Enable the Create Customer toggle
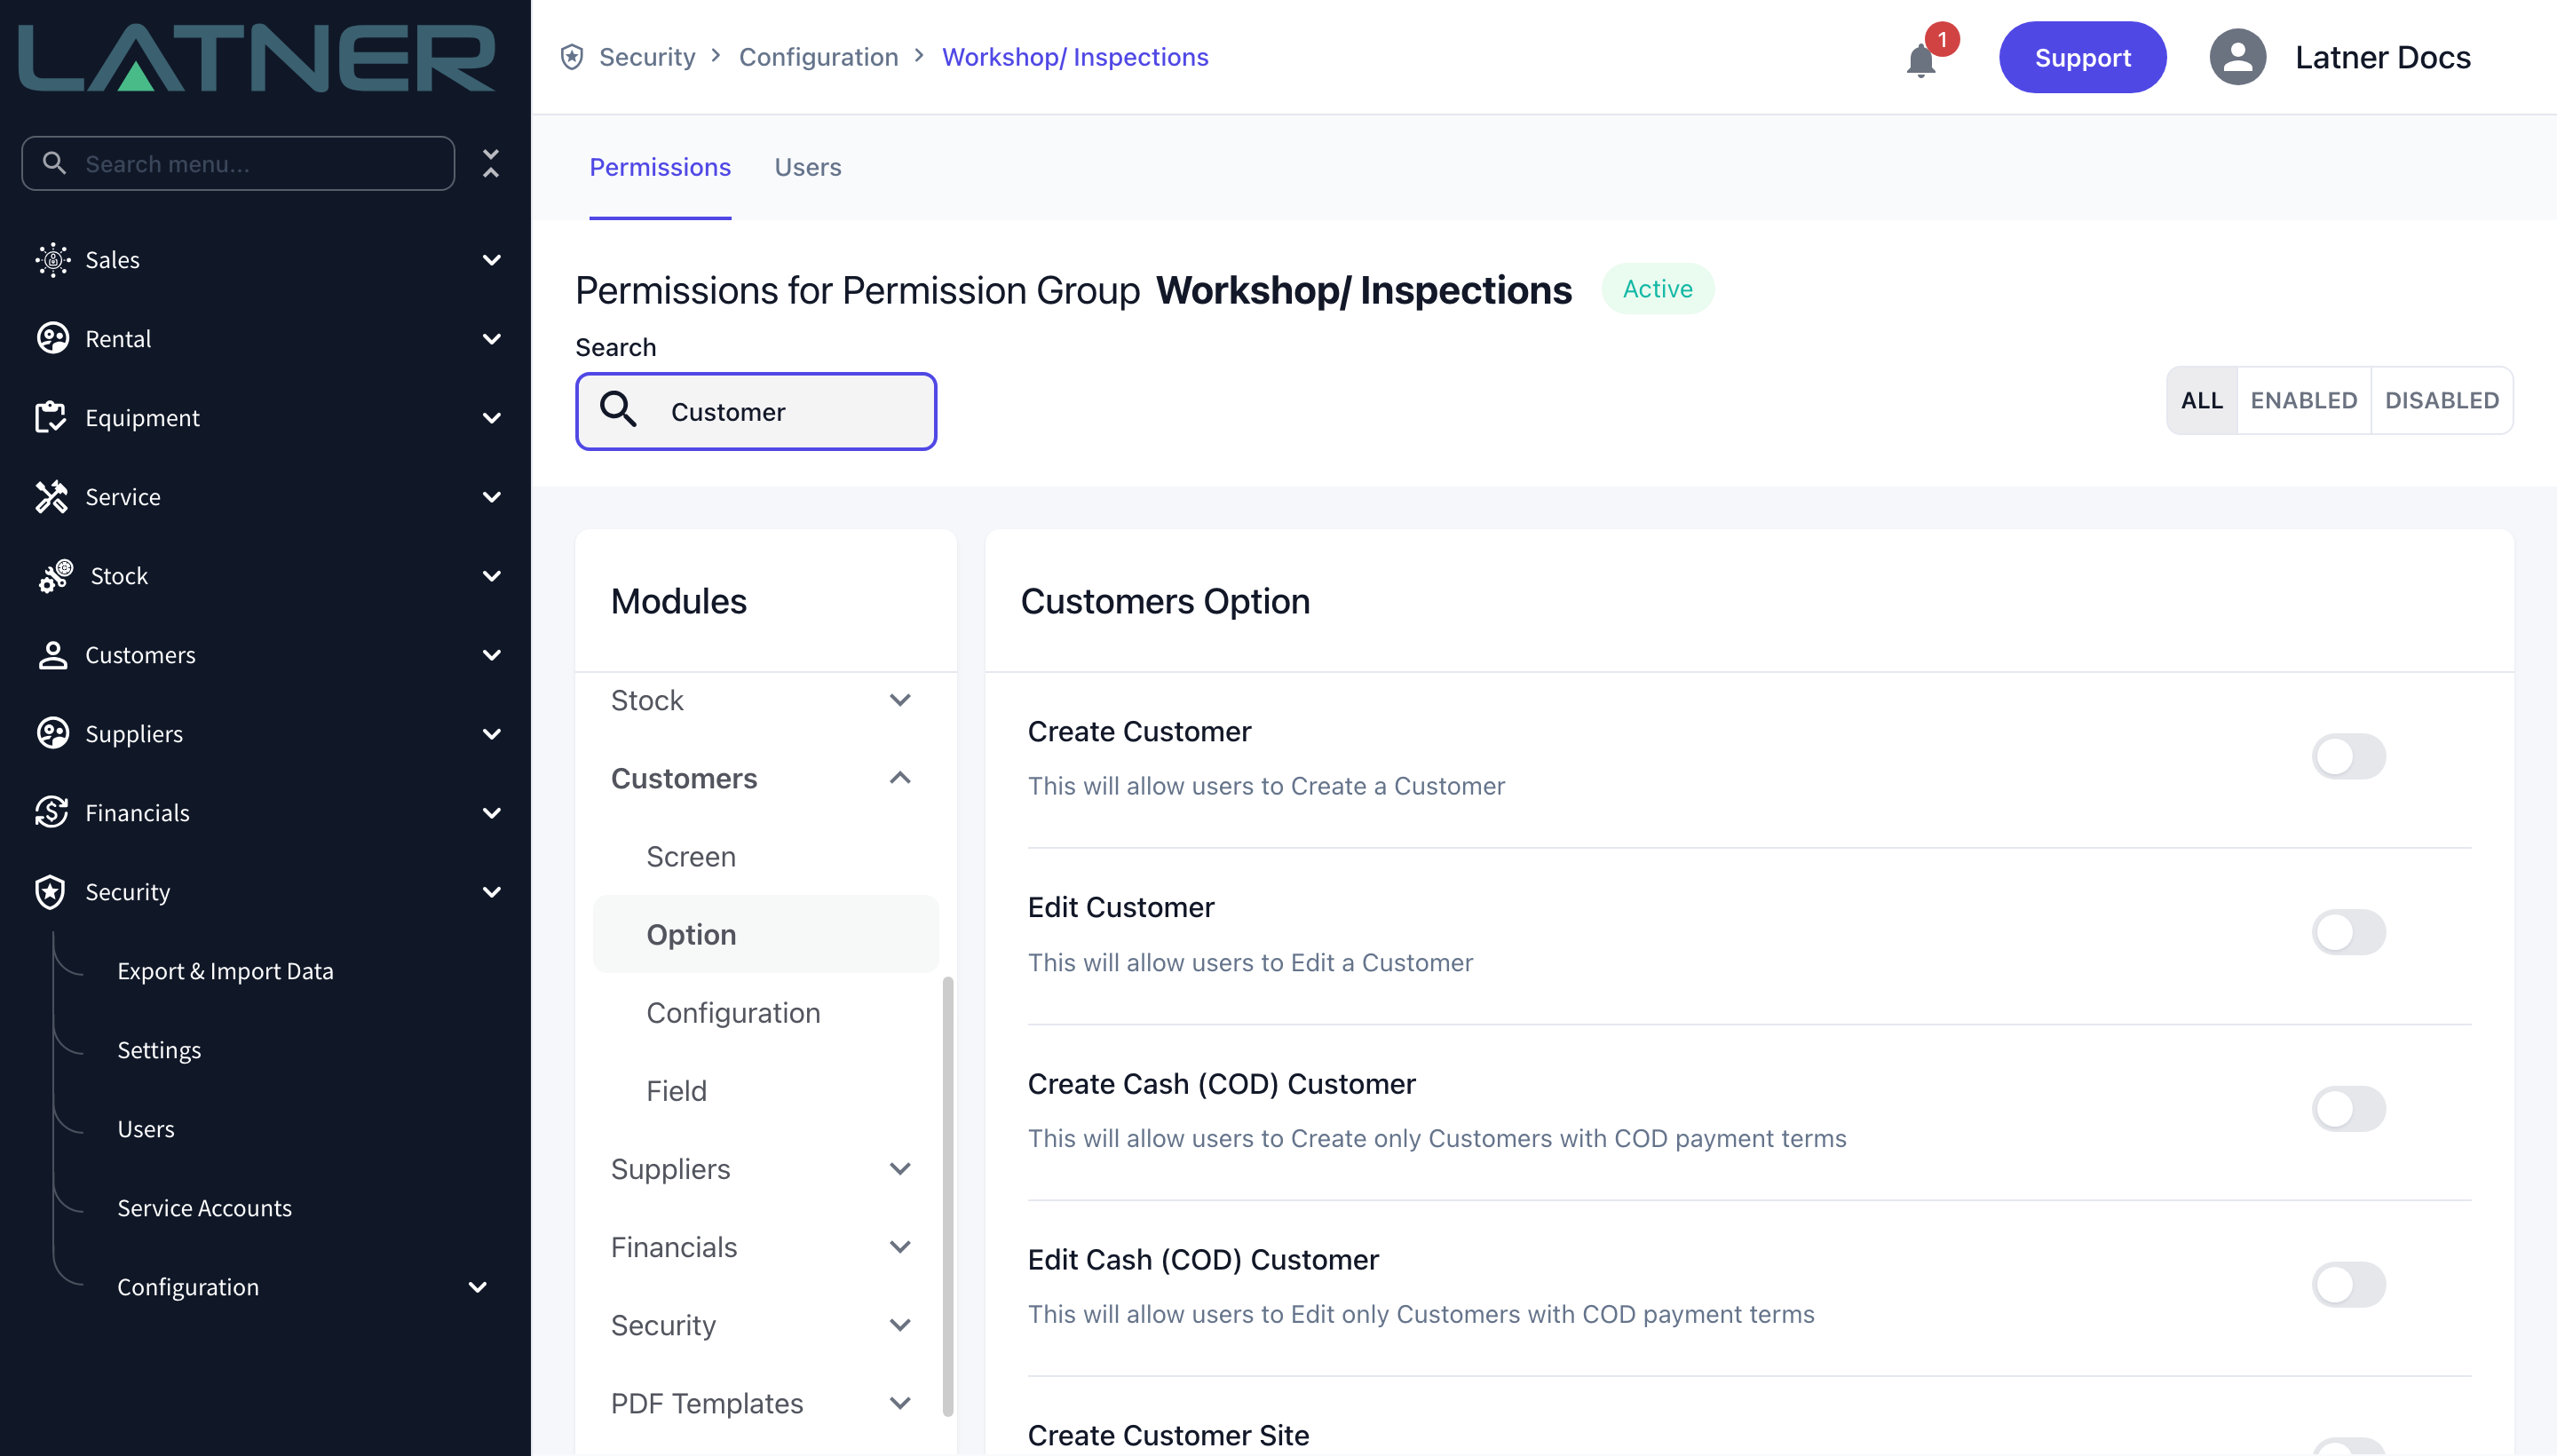 pos(2348,757)
